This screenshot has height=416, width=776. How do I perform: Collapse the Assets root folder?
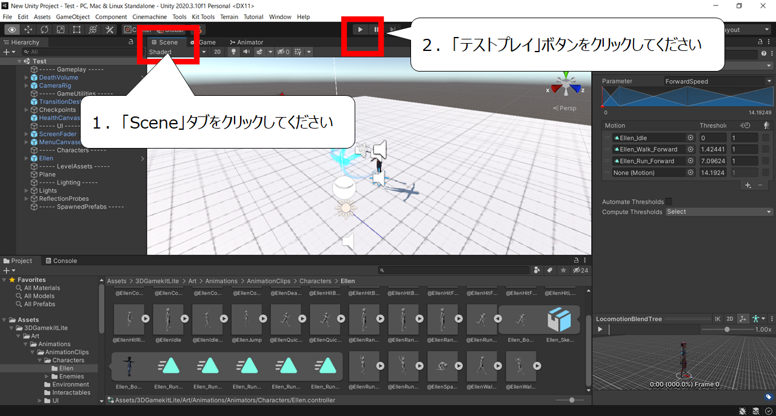(x=4, y=320)
